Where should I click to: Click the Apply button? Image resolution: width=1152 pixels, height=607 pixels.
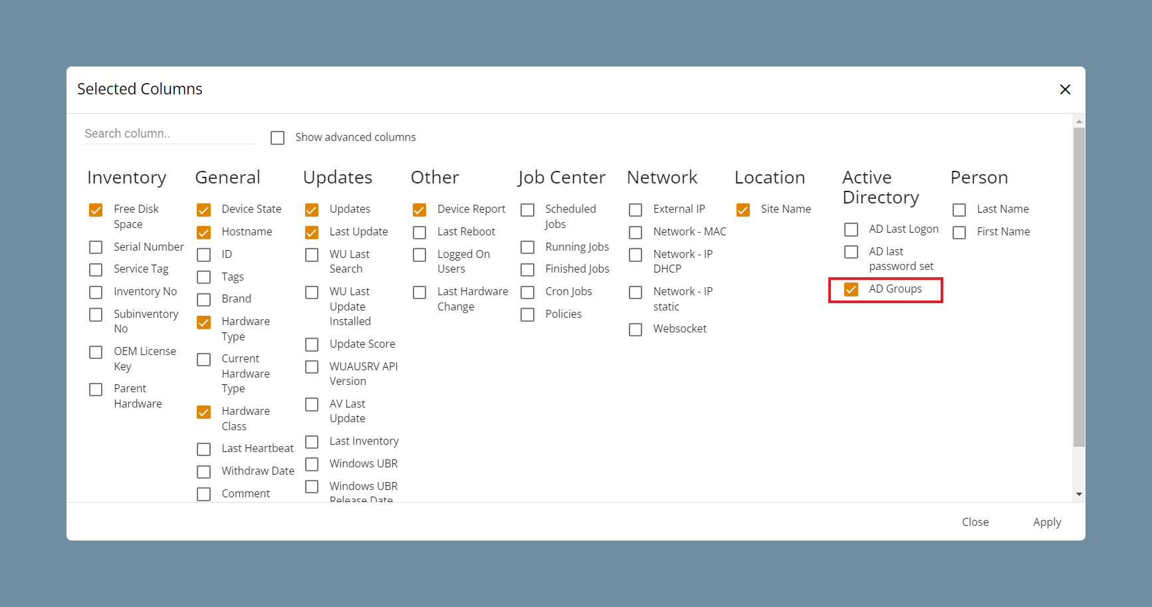(1047, 522)
